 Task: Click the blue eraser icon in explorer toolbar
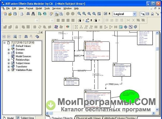(x=37, y=36)
